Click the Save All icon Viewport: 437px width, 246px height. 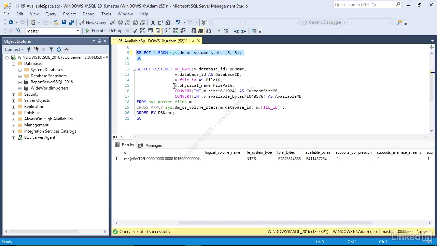coord(71,22)
